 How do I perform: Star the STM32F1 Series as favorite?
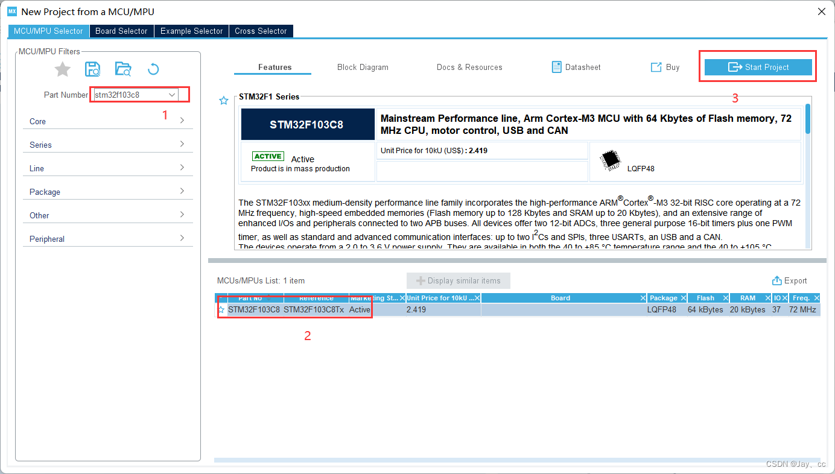224,101
